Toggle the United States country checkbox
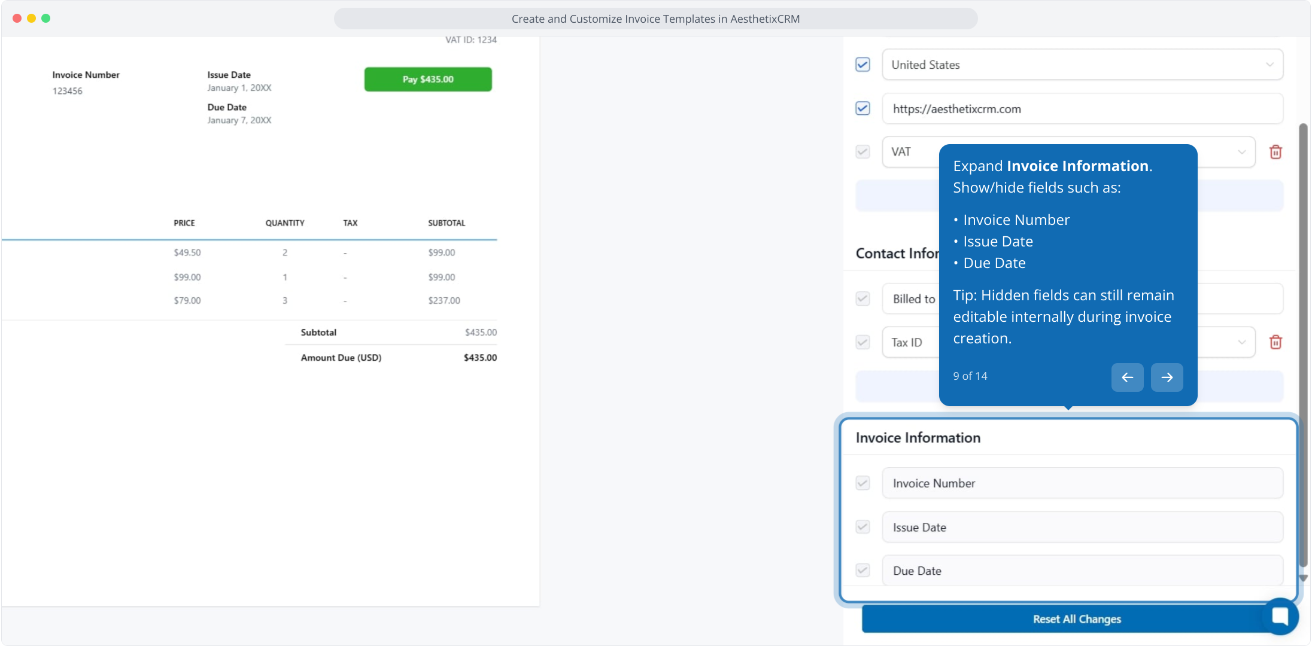The width and height of the screenshot is (1312, 646). (x=862, y=65)
